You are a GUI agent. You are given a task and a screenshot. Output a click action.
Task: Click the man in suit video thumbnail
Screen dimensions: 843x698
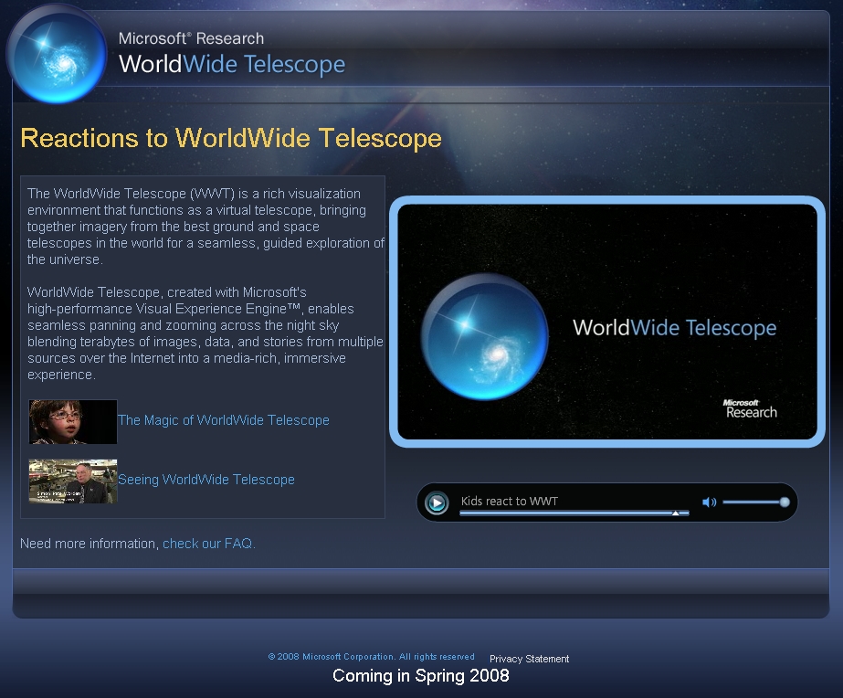tap(73, 481)
